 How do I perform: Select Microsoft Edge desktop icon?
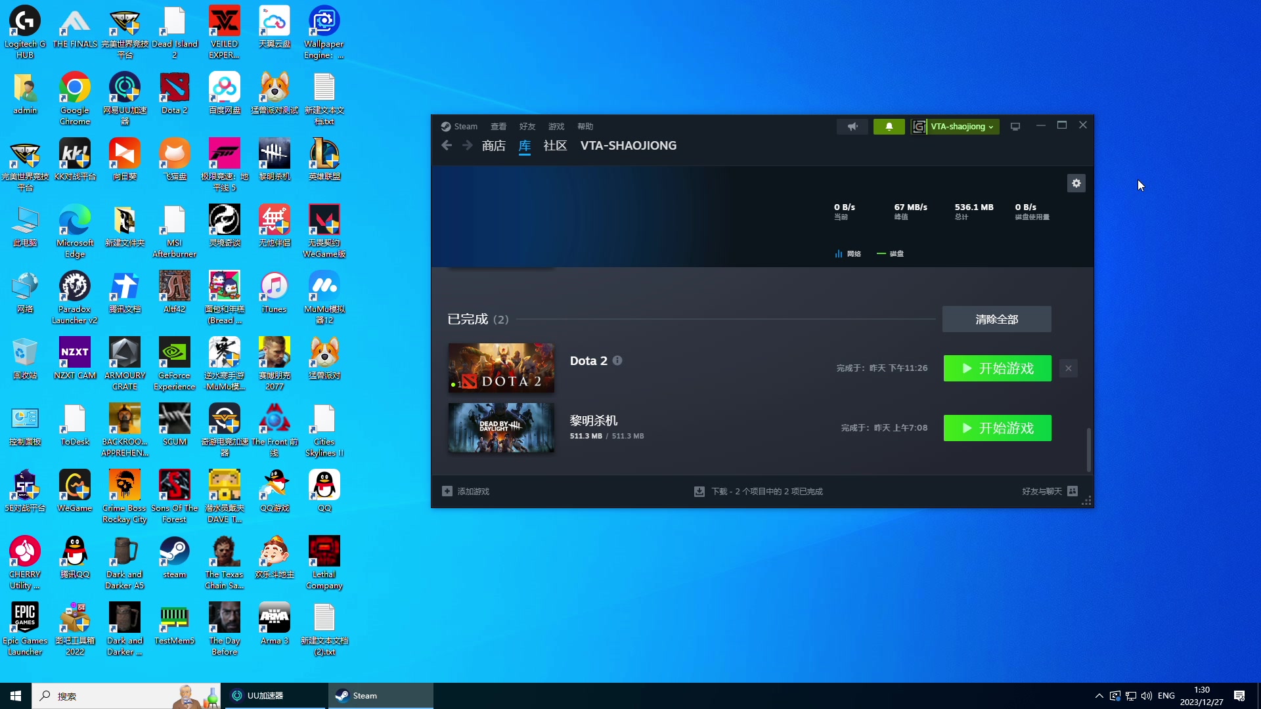coord(75,232)
